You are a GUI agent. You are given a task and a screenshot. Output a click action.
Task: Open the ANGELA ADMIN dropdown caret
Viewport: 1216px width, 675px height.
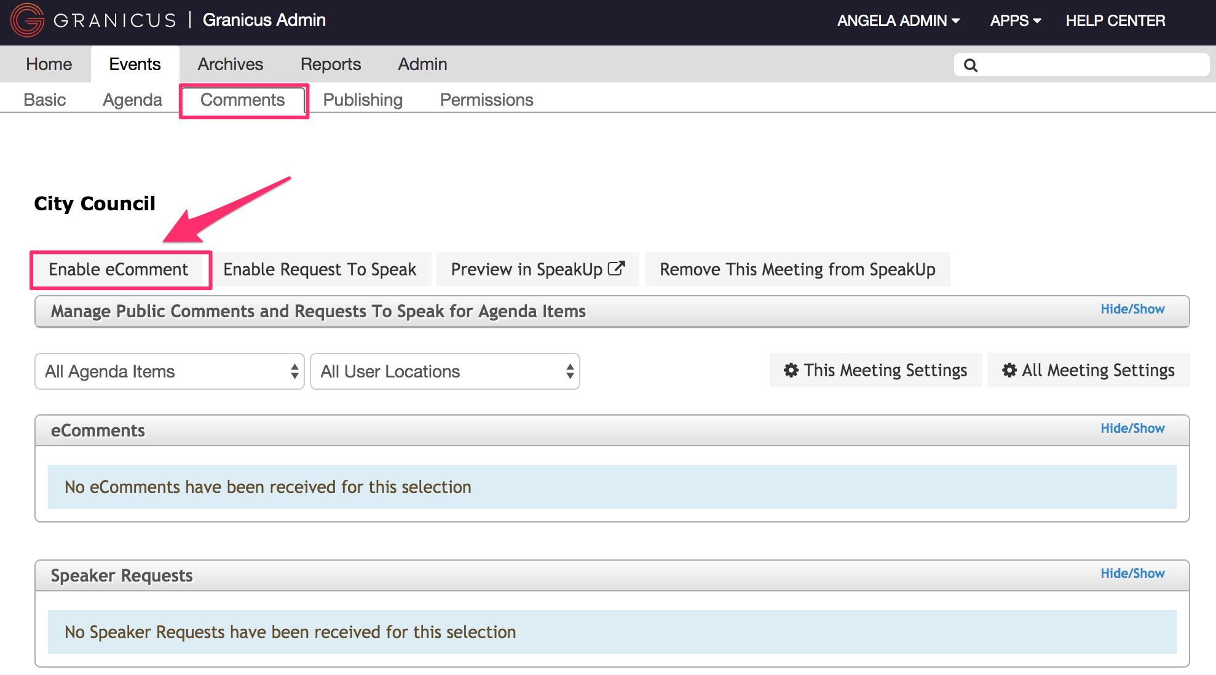(x=957, y=21)
